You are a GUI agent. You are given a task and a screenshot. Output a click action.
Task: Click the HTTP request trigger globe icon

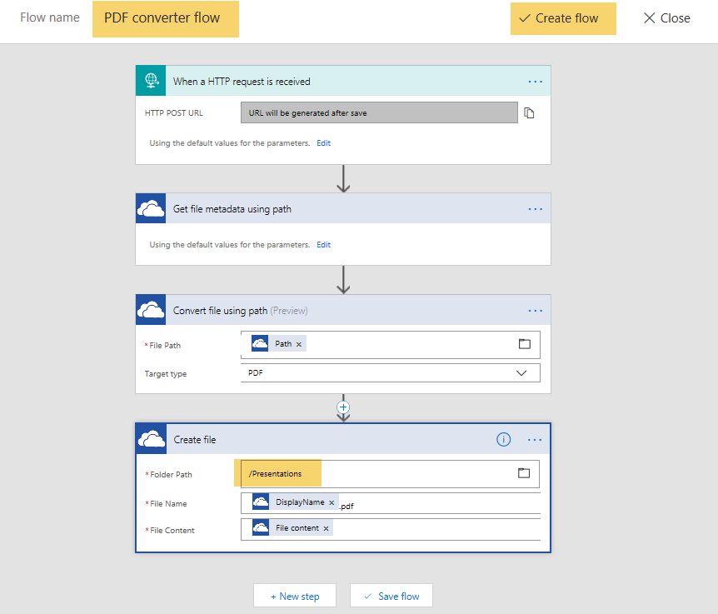point(151,80)
